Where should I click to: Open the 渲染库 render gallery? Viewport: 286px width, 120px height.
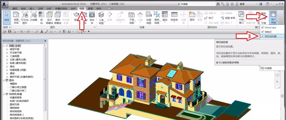point(92,17)
